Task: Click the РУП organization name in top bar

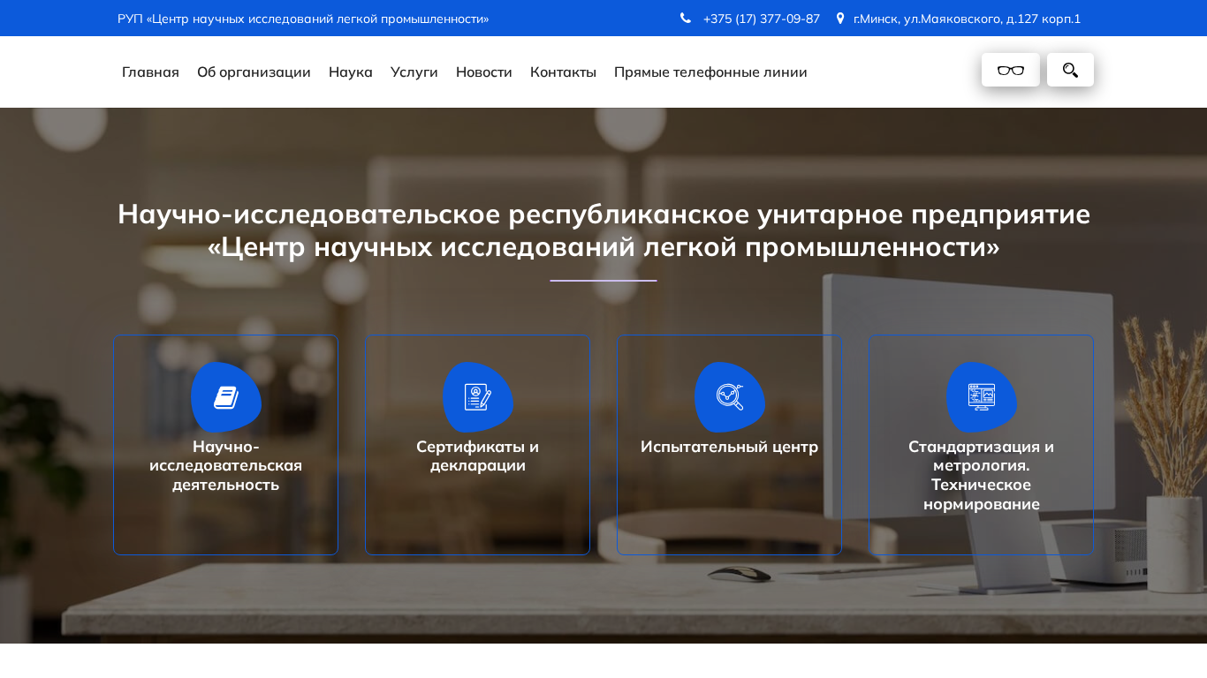Action: 303,19
